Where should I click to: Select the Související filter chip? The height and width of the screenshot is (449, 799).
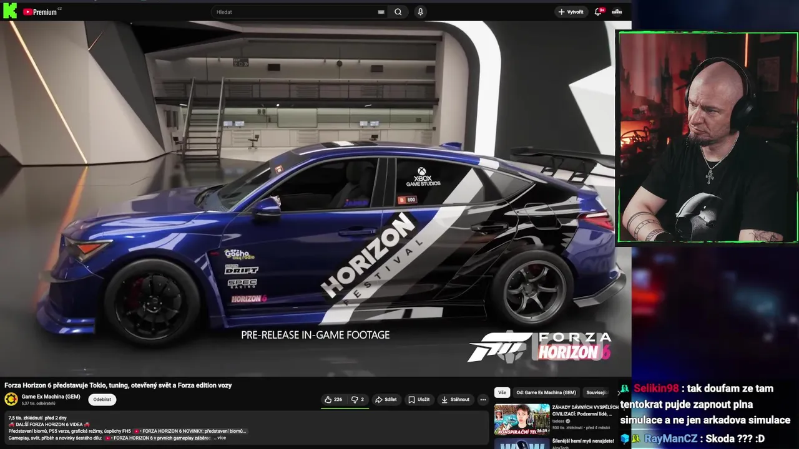pyautogui.click(x=597, y=393)
